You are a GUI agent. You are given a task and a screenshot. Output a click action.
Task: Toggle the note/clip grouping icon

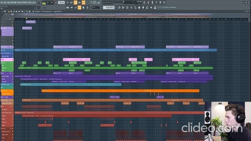[x=76, y=7]
